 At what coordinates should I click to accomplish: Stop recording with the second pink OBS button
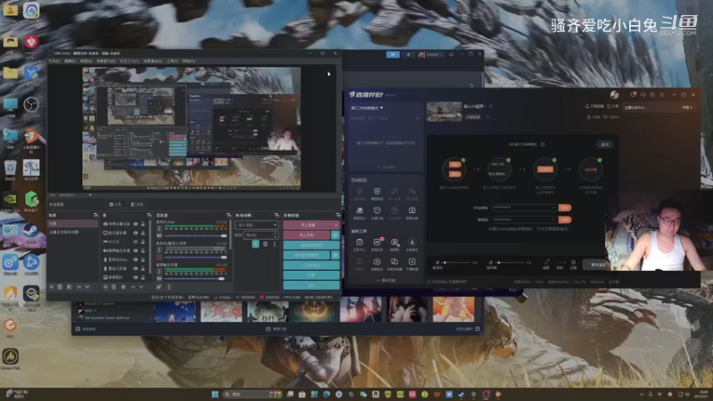coord(307,235)
